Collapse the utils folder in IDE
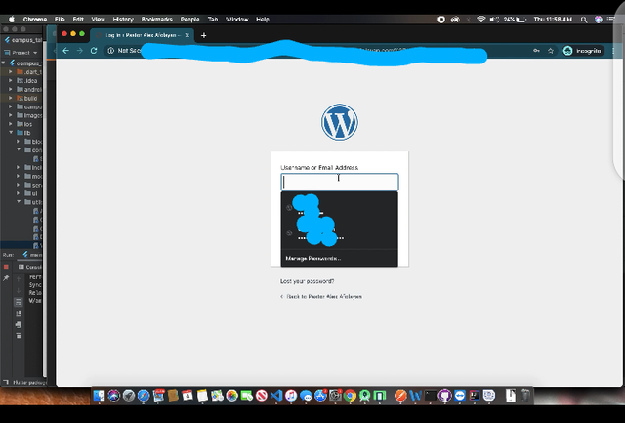 pos(19,202)
